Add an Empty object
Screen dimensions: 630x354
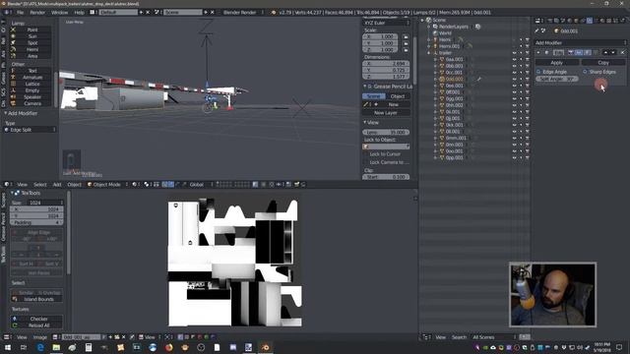click(x=31, y=90)
